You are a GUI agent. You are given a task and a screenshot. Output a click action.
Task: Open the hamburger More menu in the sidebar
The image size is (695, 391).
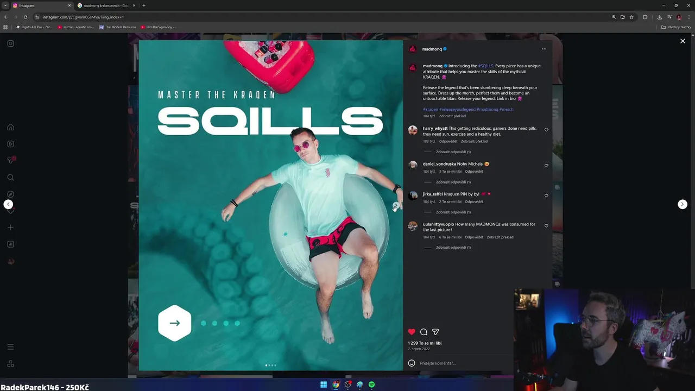10,347
